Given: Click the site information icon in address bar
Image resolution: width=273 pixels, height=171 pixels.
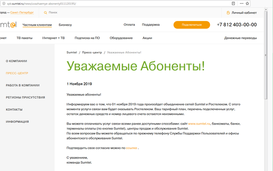Looking at the screenshot, I should (x=4, y=3).
